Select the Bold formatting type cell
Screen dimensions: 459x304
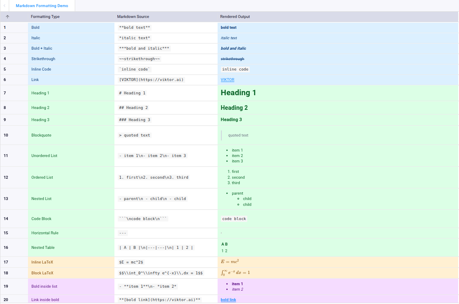click(x=71, y=28)
